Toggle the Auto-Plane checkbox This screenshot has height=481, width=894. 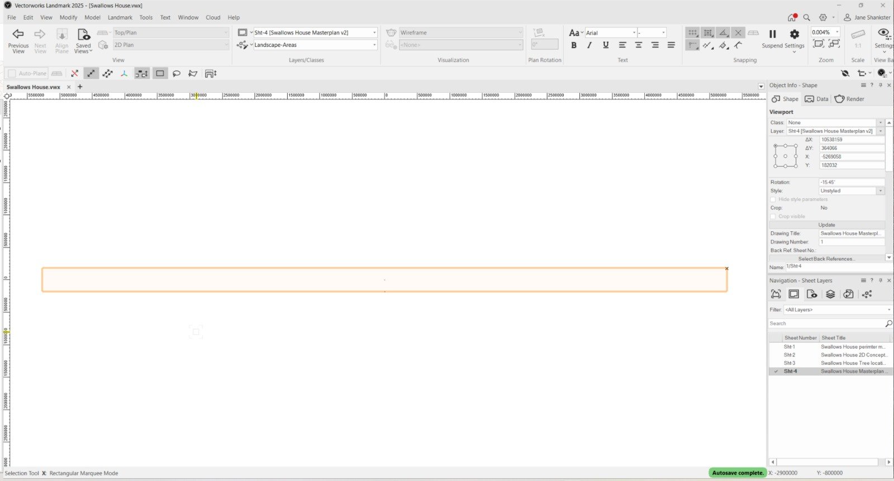pos(12,73)
